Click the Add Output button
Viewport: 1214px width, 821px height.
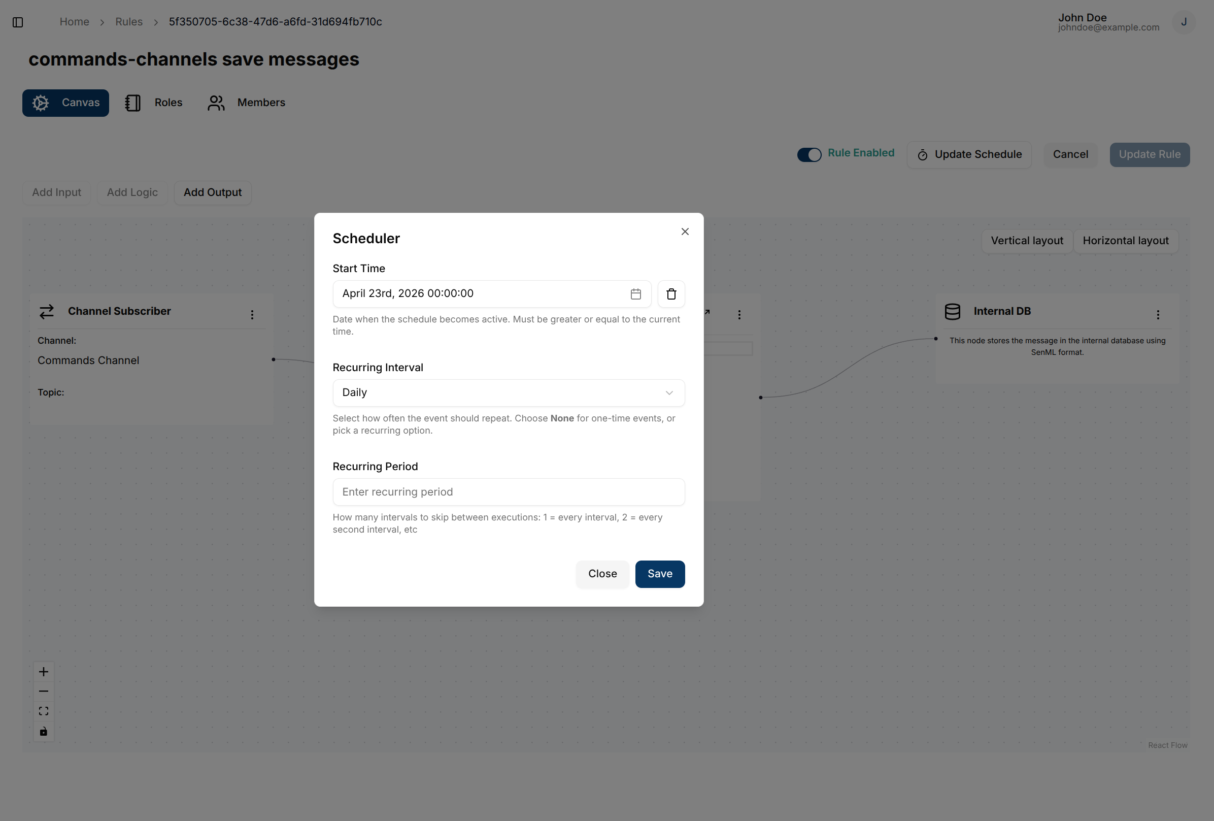[213, 193]
